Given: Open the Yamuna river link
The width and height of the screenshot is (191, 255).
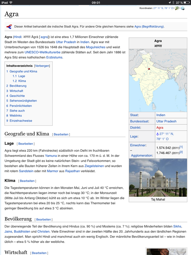Looking at the screenshot, I should pyautogui.click(x=51, y=156).
